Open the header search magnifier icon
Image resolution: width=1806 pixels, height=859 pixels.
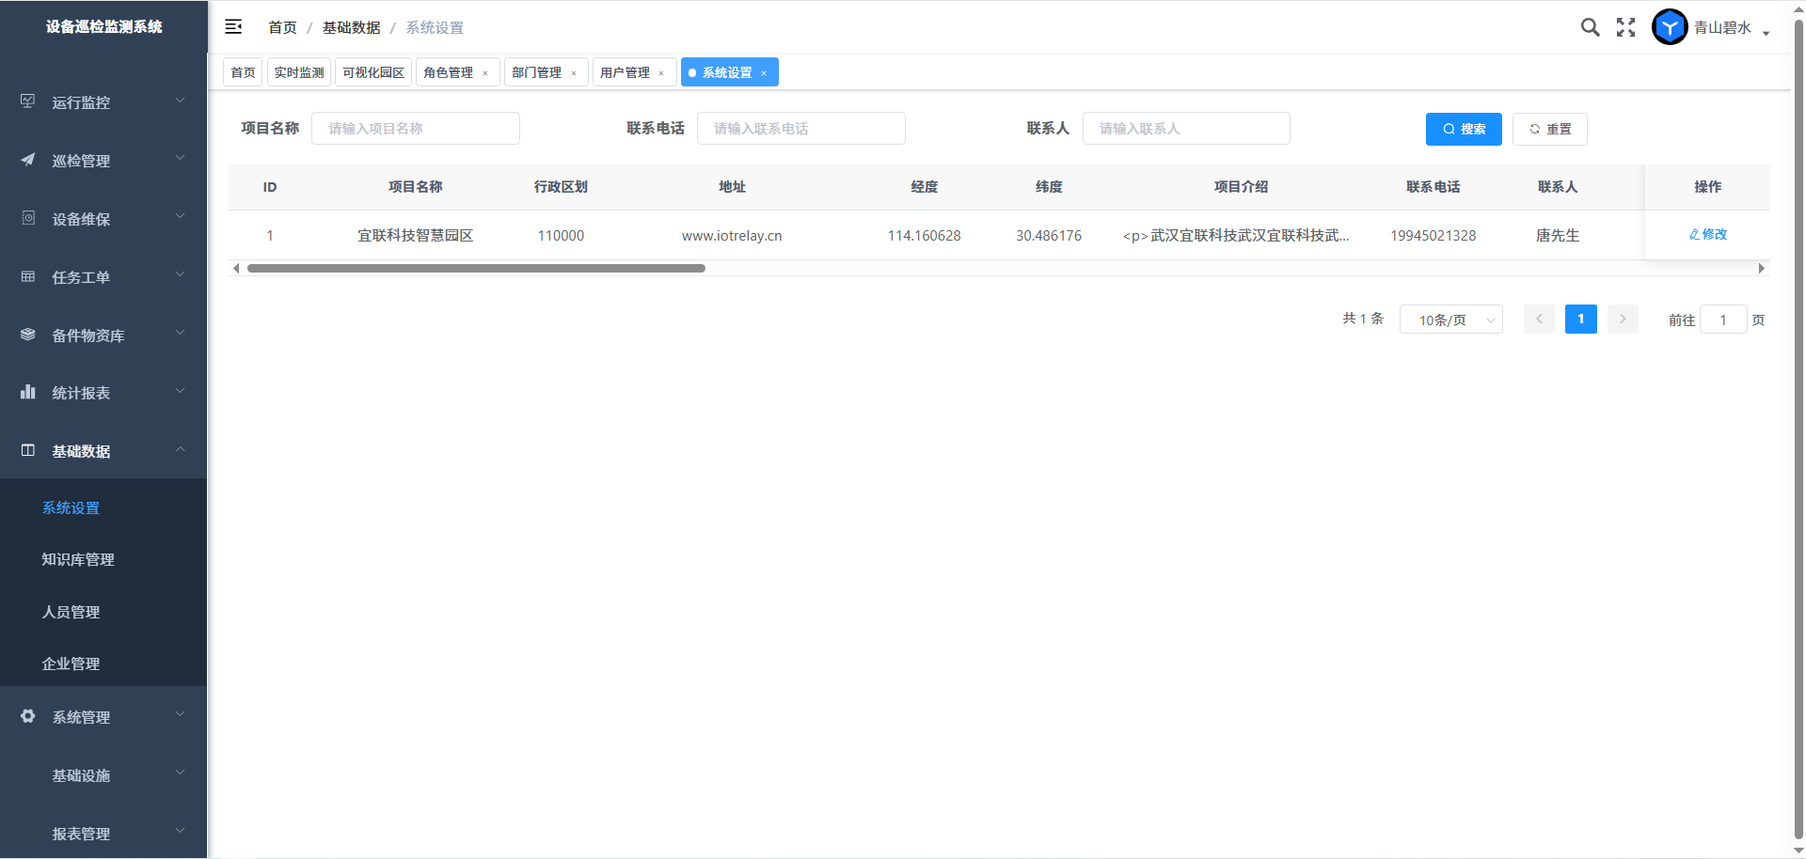(x=1590, y=27)
